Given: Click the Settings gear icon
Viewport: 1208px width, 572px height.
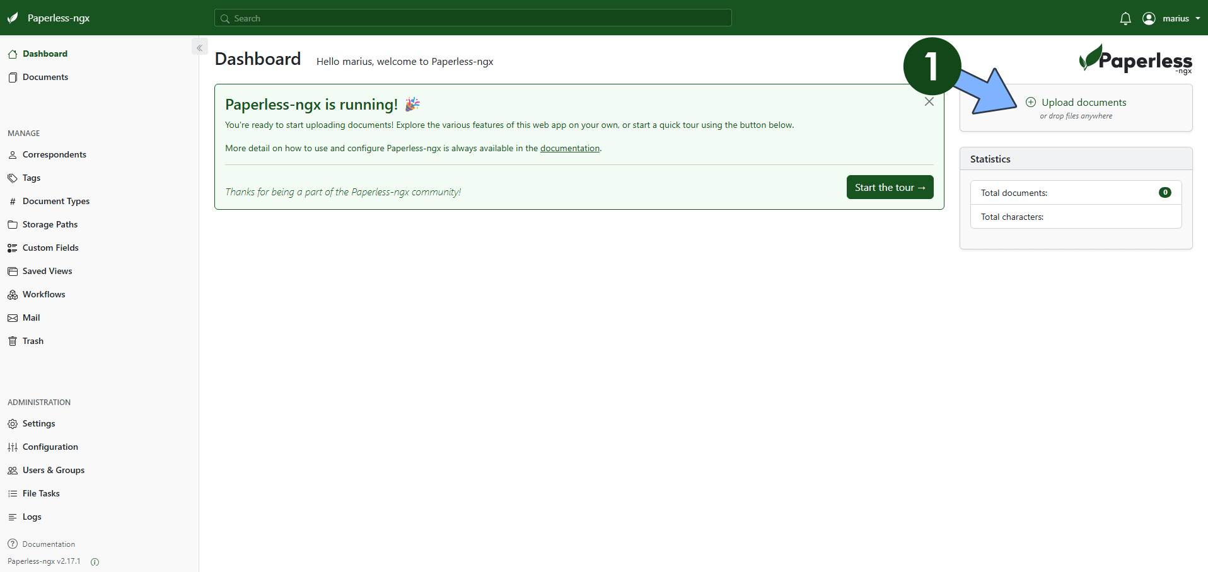Looking at the screenshot, I should coord(13,424).
